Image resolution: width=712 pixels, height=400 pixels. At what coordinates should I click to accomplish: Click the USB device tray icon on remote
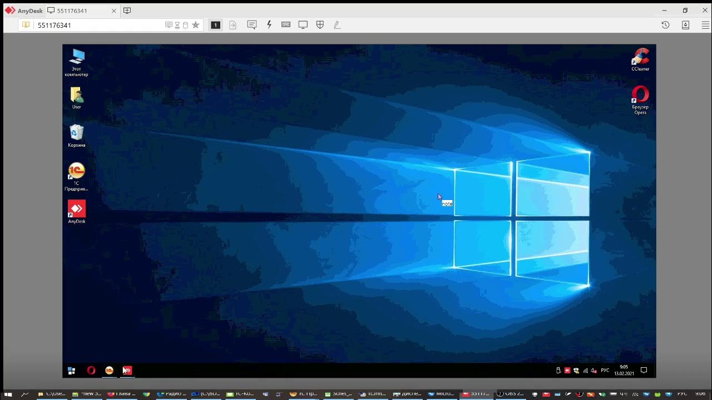click(x=558, y=371)
